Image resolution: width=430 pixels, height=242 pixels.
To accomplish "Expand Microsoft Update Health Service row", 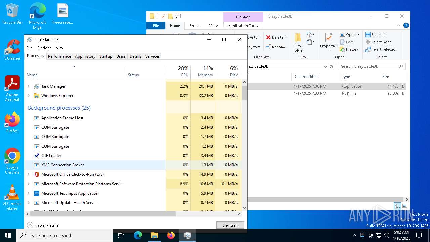I will point(28,203).
